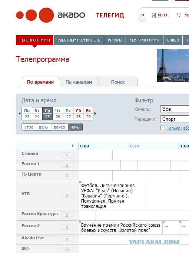
Task: Tick the 'Только избр...' checkbox
Action: (x=163, y=128)
